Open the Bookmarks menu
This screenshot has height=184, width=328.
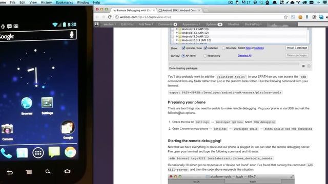pos(65,3)
